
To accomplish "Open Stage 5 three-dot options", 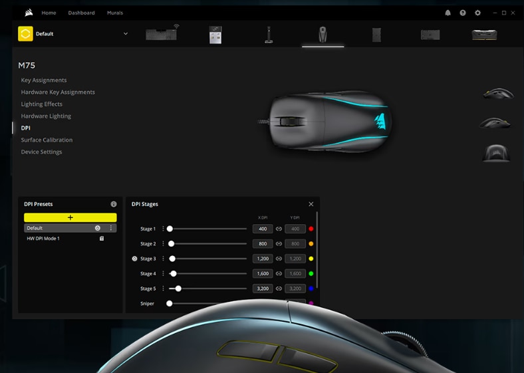I will point(163,288).
